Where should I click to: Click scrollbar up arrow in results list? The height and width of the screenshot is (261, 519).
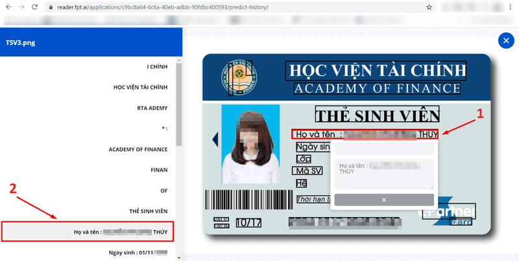[x=179, y=60]
